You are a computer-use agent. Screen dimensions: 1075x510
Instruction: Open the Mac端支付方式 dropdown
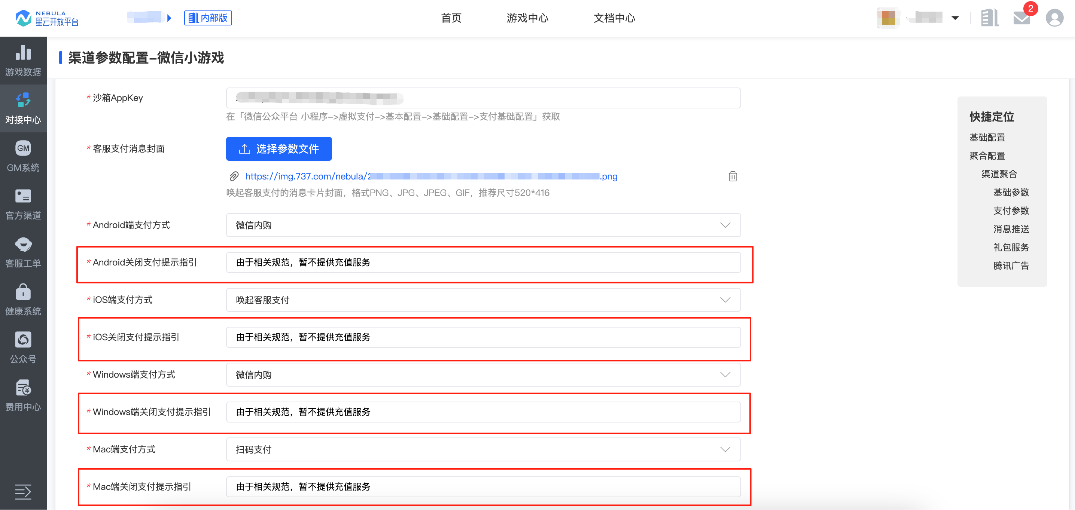point(483,449)
